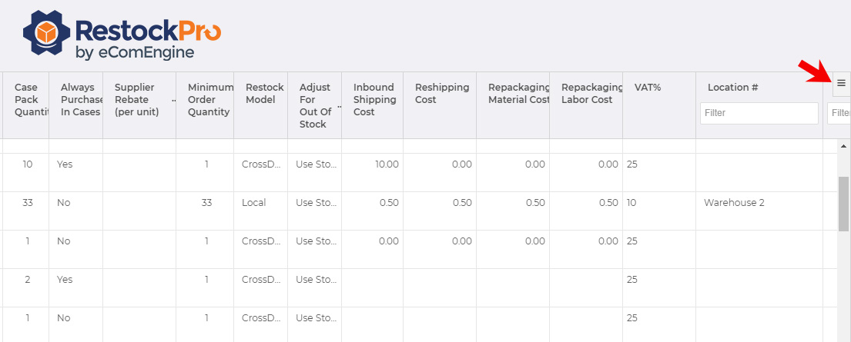Focus the Location # filter field
This screenshot has height=342, width=851.
759,113
